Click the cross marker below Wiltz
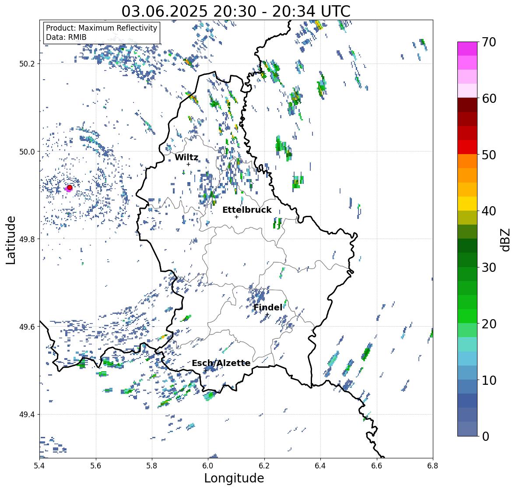516x489 pixels. [188, 164]
